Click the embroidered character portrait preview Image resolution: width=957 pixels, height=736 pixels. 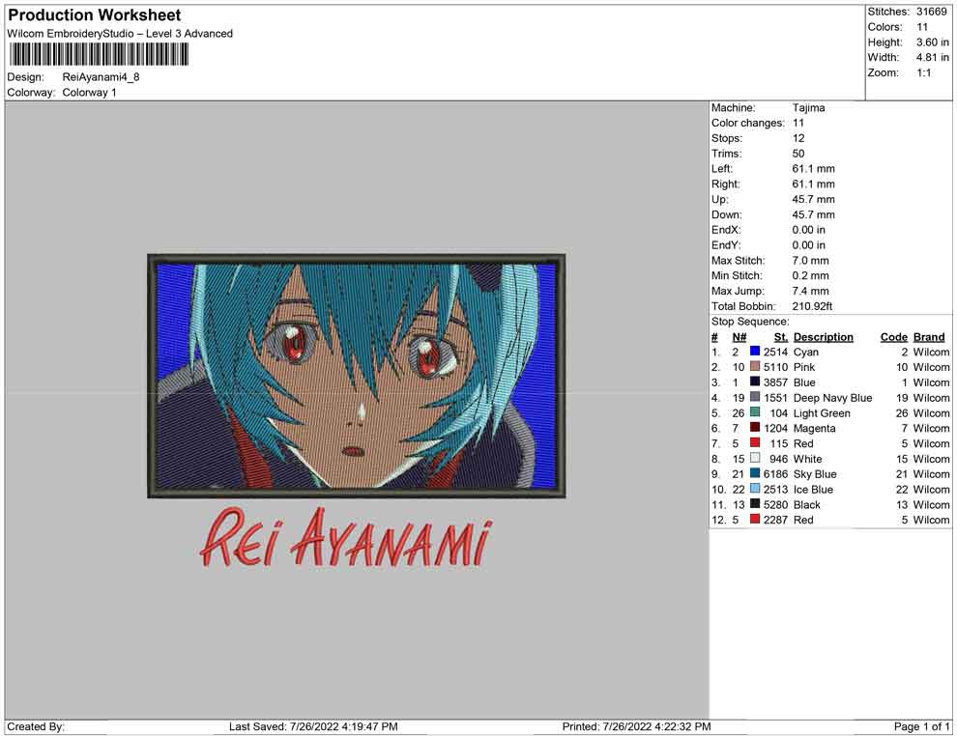coord(356,376)
